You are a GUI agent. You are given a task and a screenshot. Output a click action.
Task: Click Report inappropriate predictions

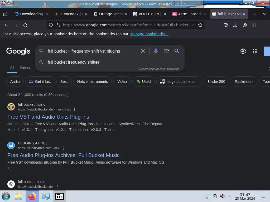159,69
